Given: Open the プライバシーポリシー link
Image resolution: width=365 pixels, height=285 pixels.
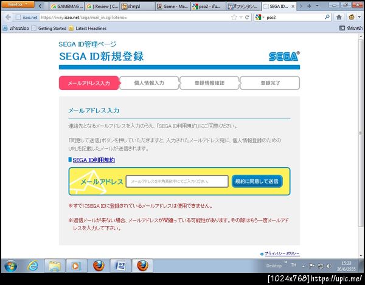Looking at the screenshot, I should (282, 253).
